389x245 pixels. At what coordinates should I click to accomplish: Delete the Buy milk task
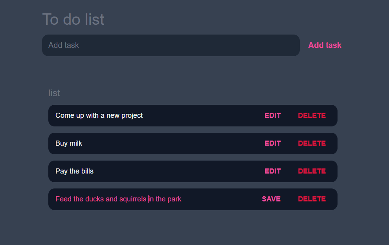[312, 143]
